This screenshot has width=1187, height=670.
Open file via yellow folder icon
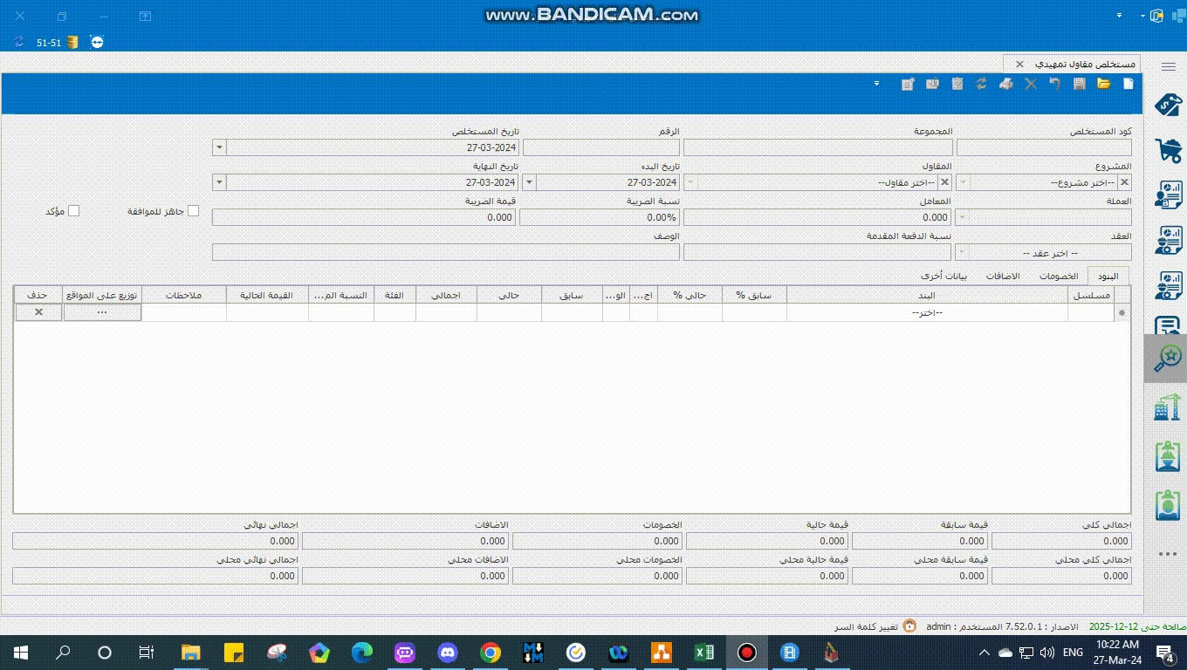1103,84
